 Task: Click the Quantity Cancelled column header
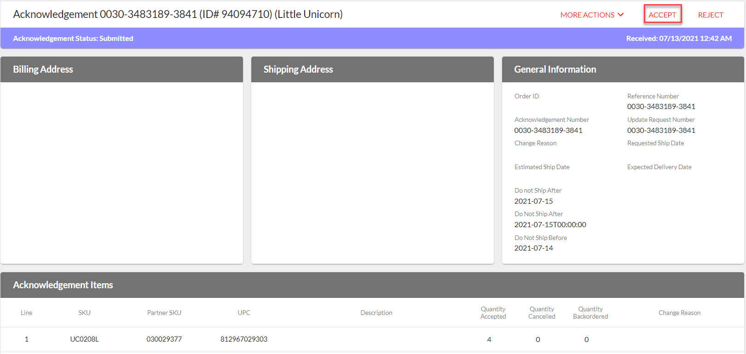tap(542, 313)
